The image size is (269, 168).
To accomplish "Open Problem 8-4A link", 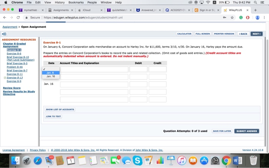I will tap(15, 67).
